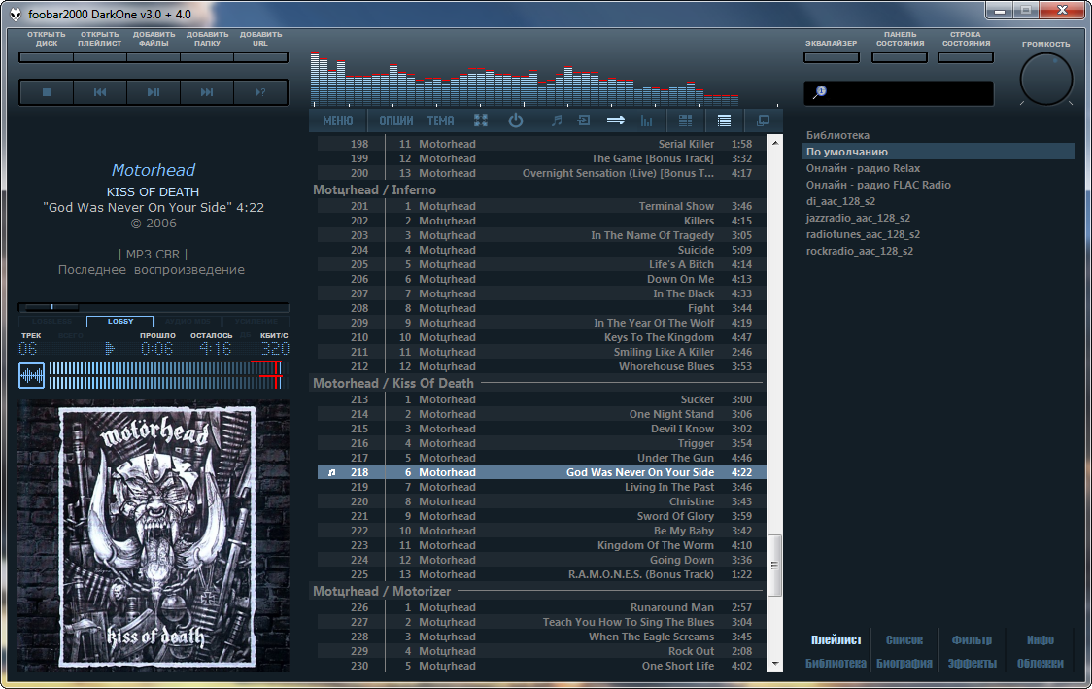This screenshot has height=689, width=1092.
Task: Open the ОПЦИИ menu
Action: (396, 121)
